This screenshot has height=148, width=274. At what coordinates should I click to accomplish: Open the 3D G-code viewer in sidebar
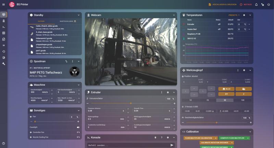point(4,45)
